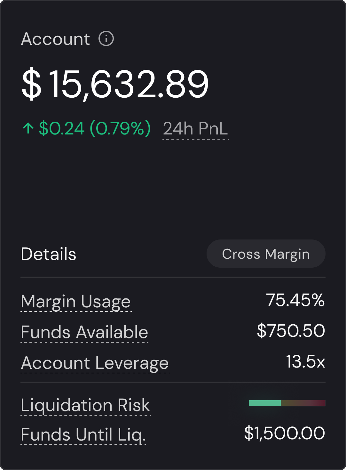The width and height of the screenshot is (346, 470).
Task: Click the 75.45% margin usage value
Action: pos(295,300)
